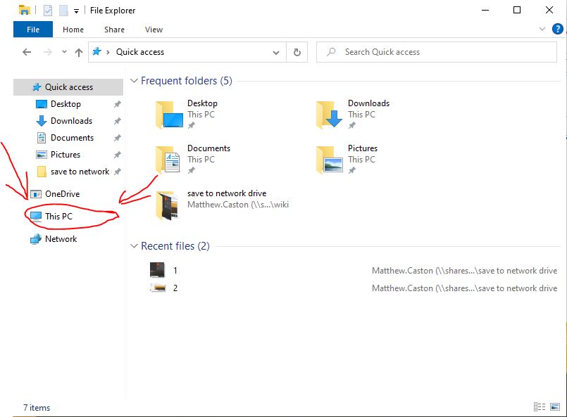
Task: Go up one folder level arrow
Action: pyautogui.click(x=79, y=52)
